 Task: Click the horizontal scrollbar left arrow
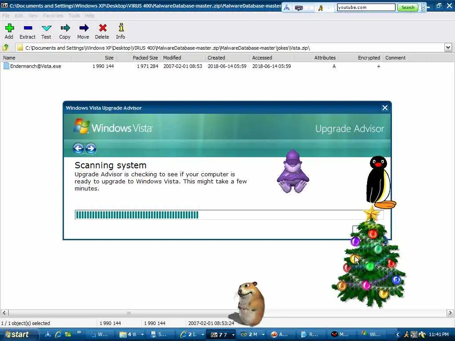coord(4,313)
